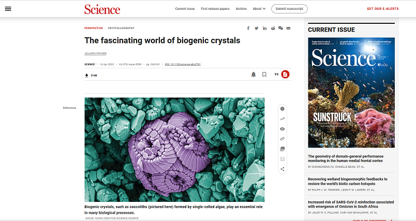The image size is (416, 221).
Task: Click the eye view icon in sidebar
Action: 283,129
